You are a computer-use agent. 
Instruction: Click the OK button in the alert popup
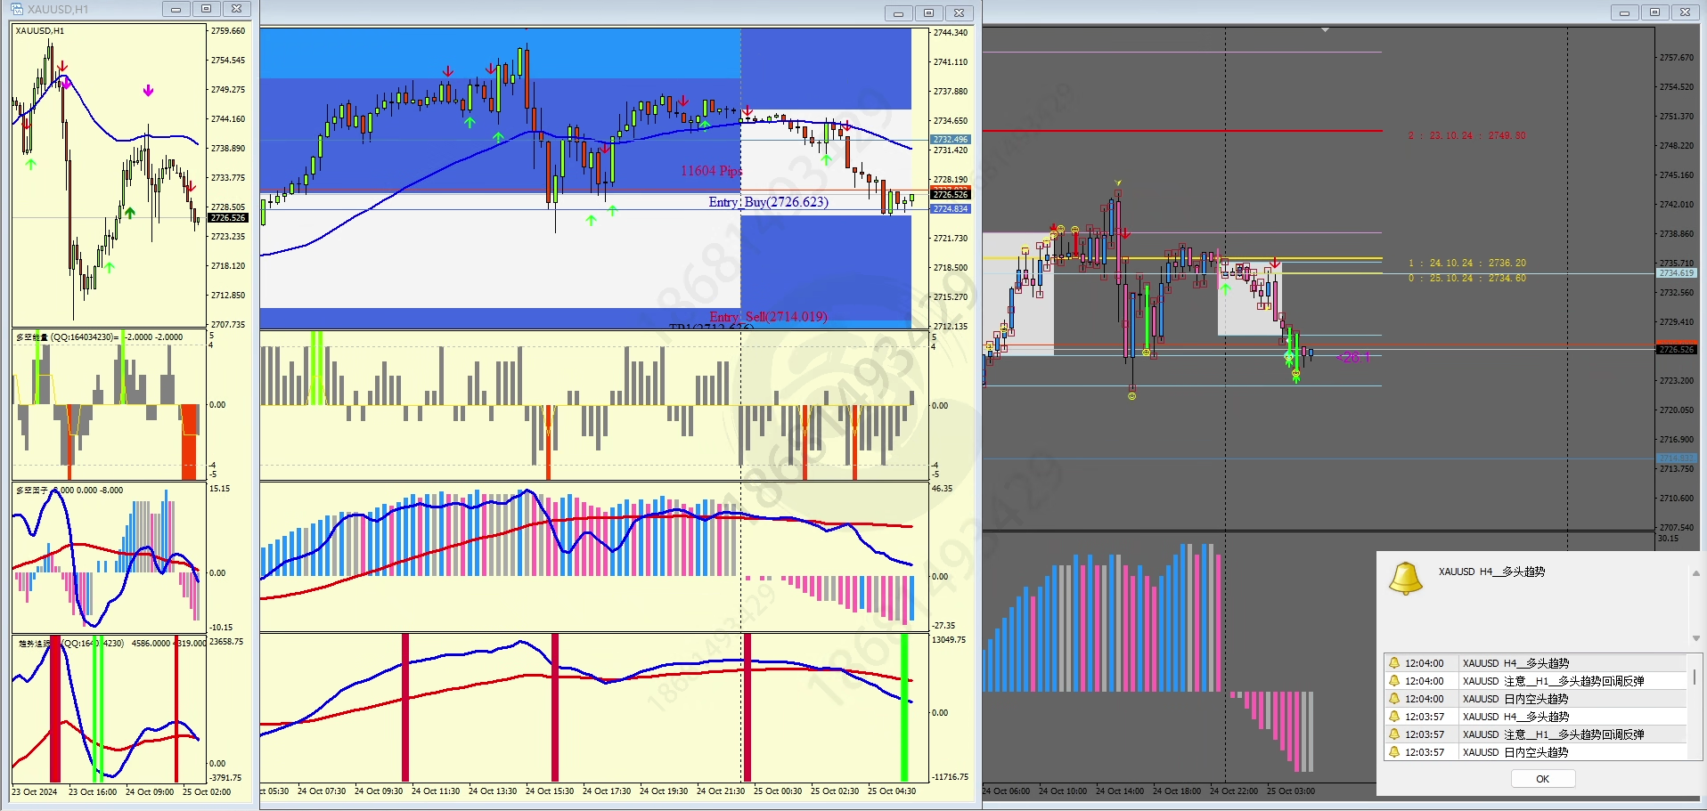click(1543, 779)
